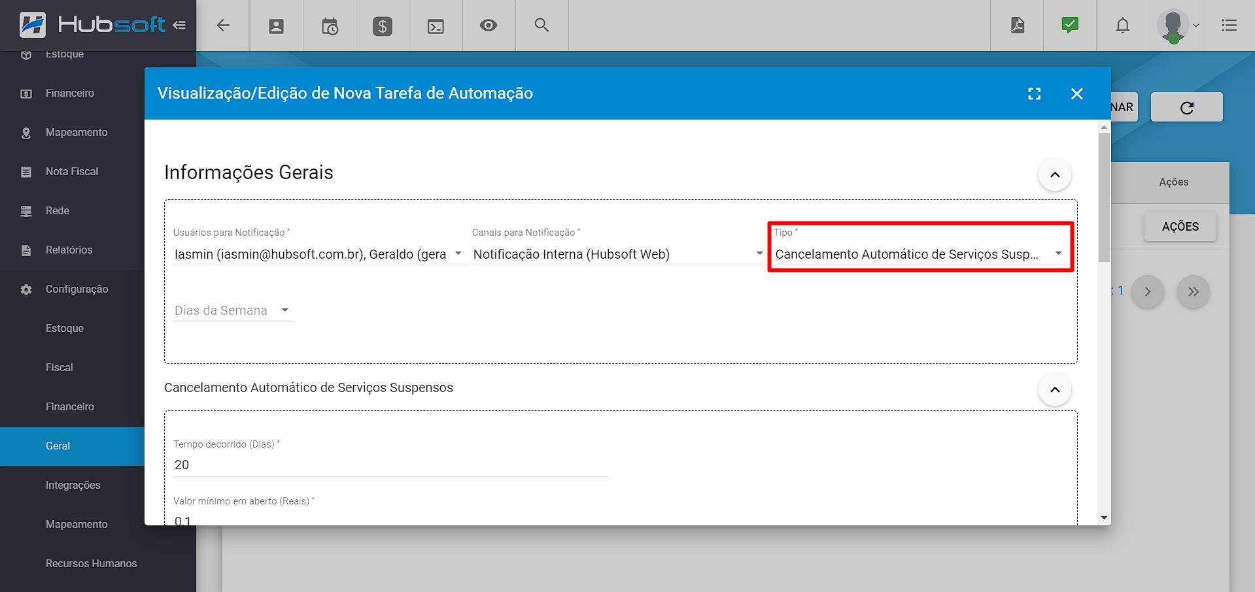Edit Valor mínimo em aberto field
Viewport: 1255px width, 592px height.
390,519
